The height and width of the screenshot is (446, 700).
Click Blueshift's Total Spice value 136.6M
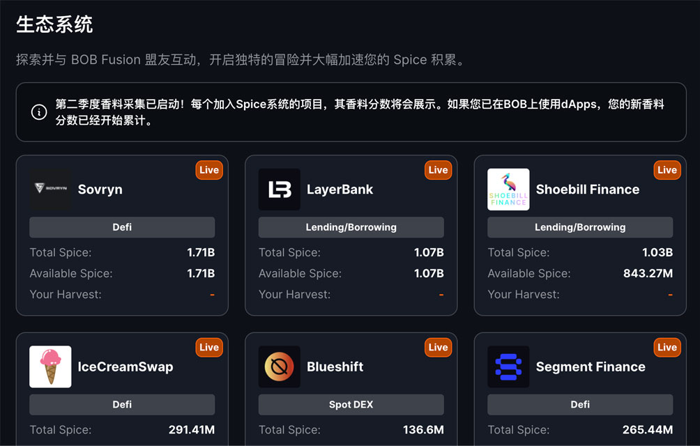click(423, 430)
